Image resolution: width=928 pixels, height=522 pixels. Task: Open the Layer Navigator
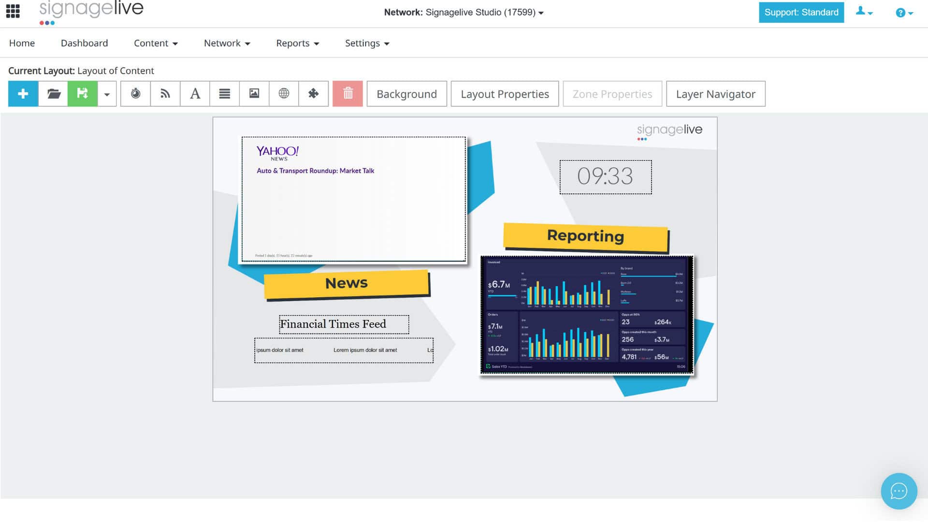715,94
